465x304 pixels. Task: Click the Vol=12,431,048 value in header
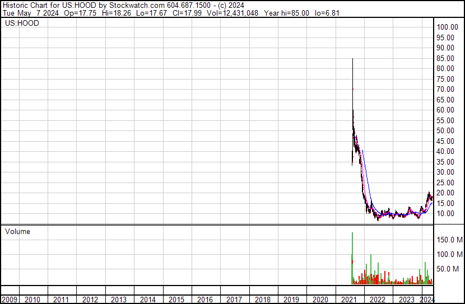(232, 13)
